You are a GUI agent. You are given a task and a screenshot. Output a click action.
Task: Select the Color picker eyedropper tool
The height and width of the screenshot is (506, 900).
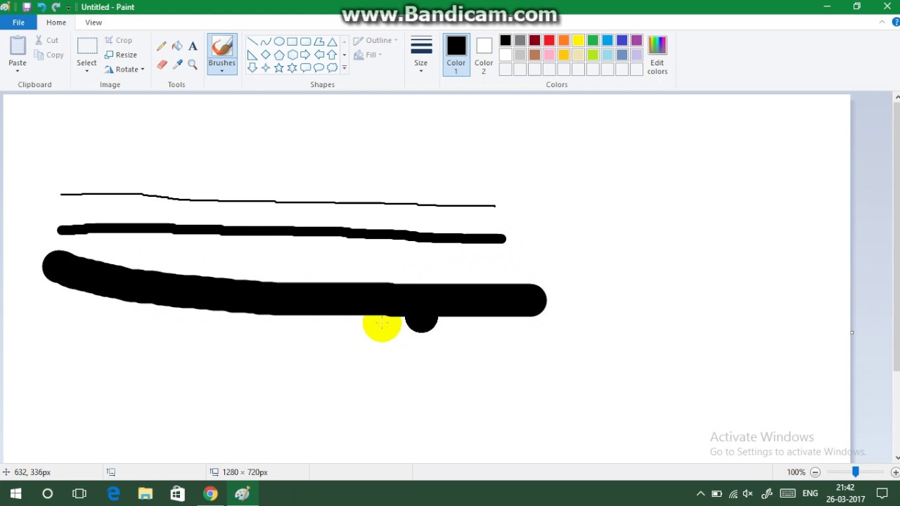[177, 65]
